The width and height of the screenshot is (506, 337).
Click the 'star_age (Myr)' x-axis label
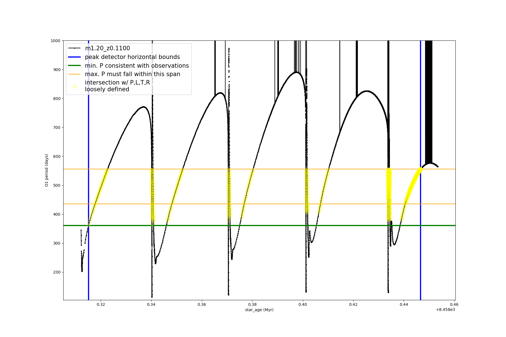click(259, 310)
